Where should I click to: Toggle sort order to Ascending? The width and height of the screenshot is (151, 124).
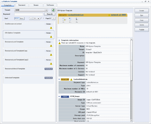(17, 18)
